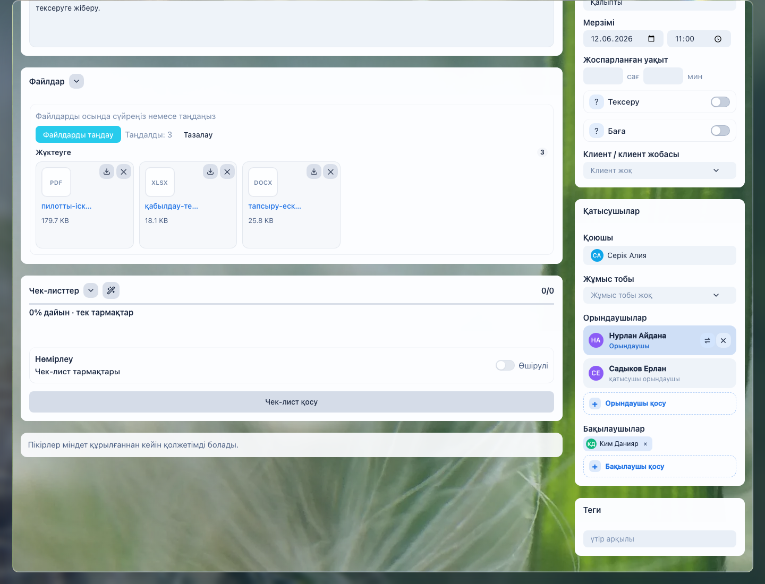Click the Файлдарды таңдау button

point(78,135)
